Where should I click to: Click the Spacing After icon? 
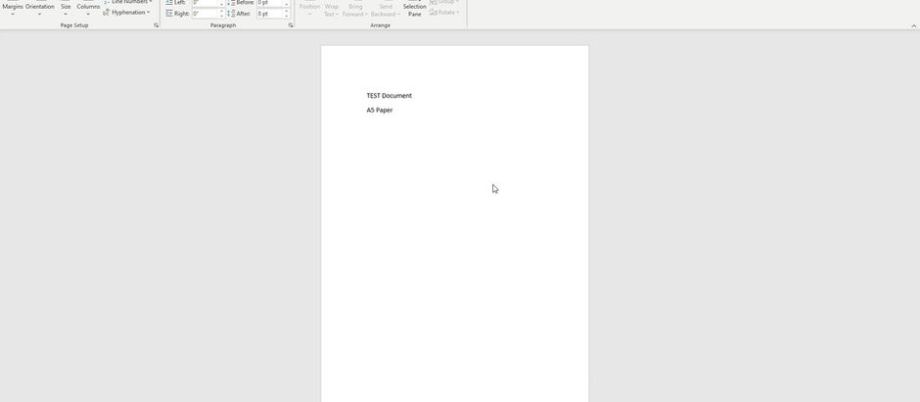tap(231, 13)
